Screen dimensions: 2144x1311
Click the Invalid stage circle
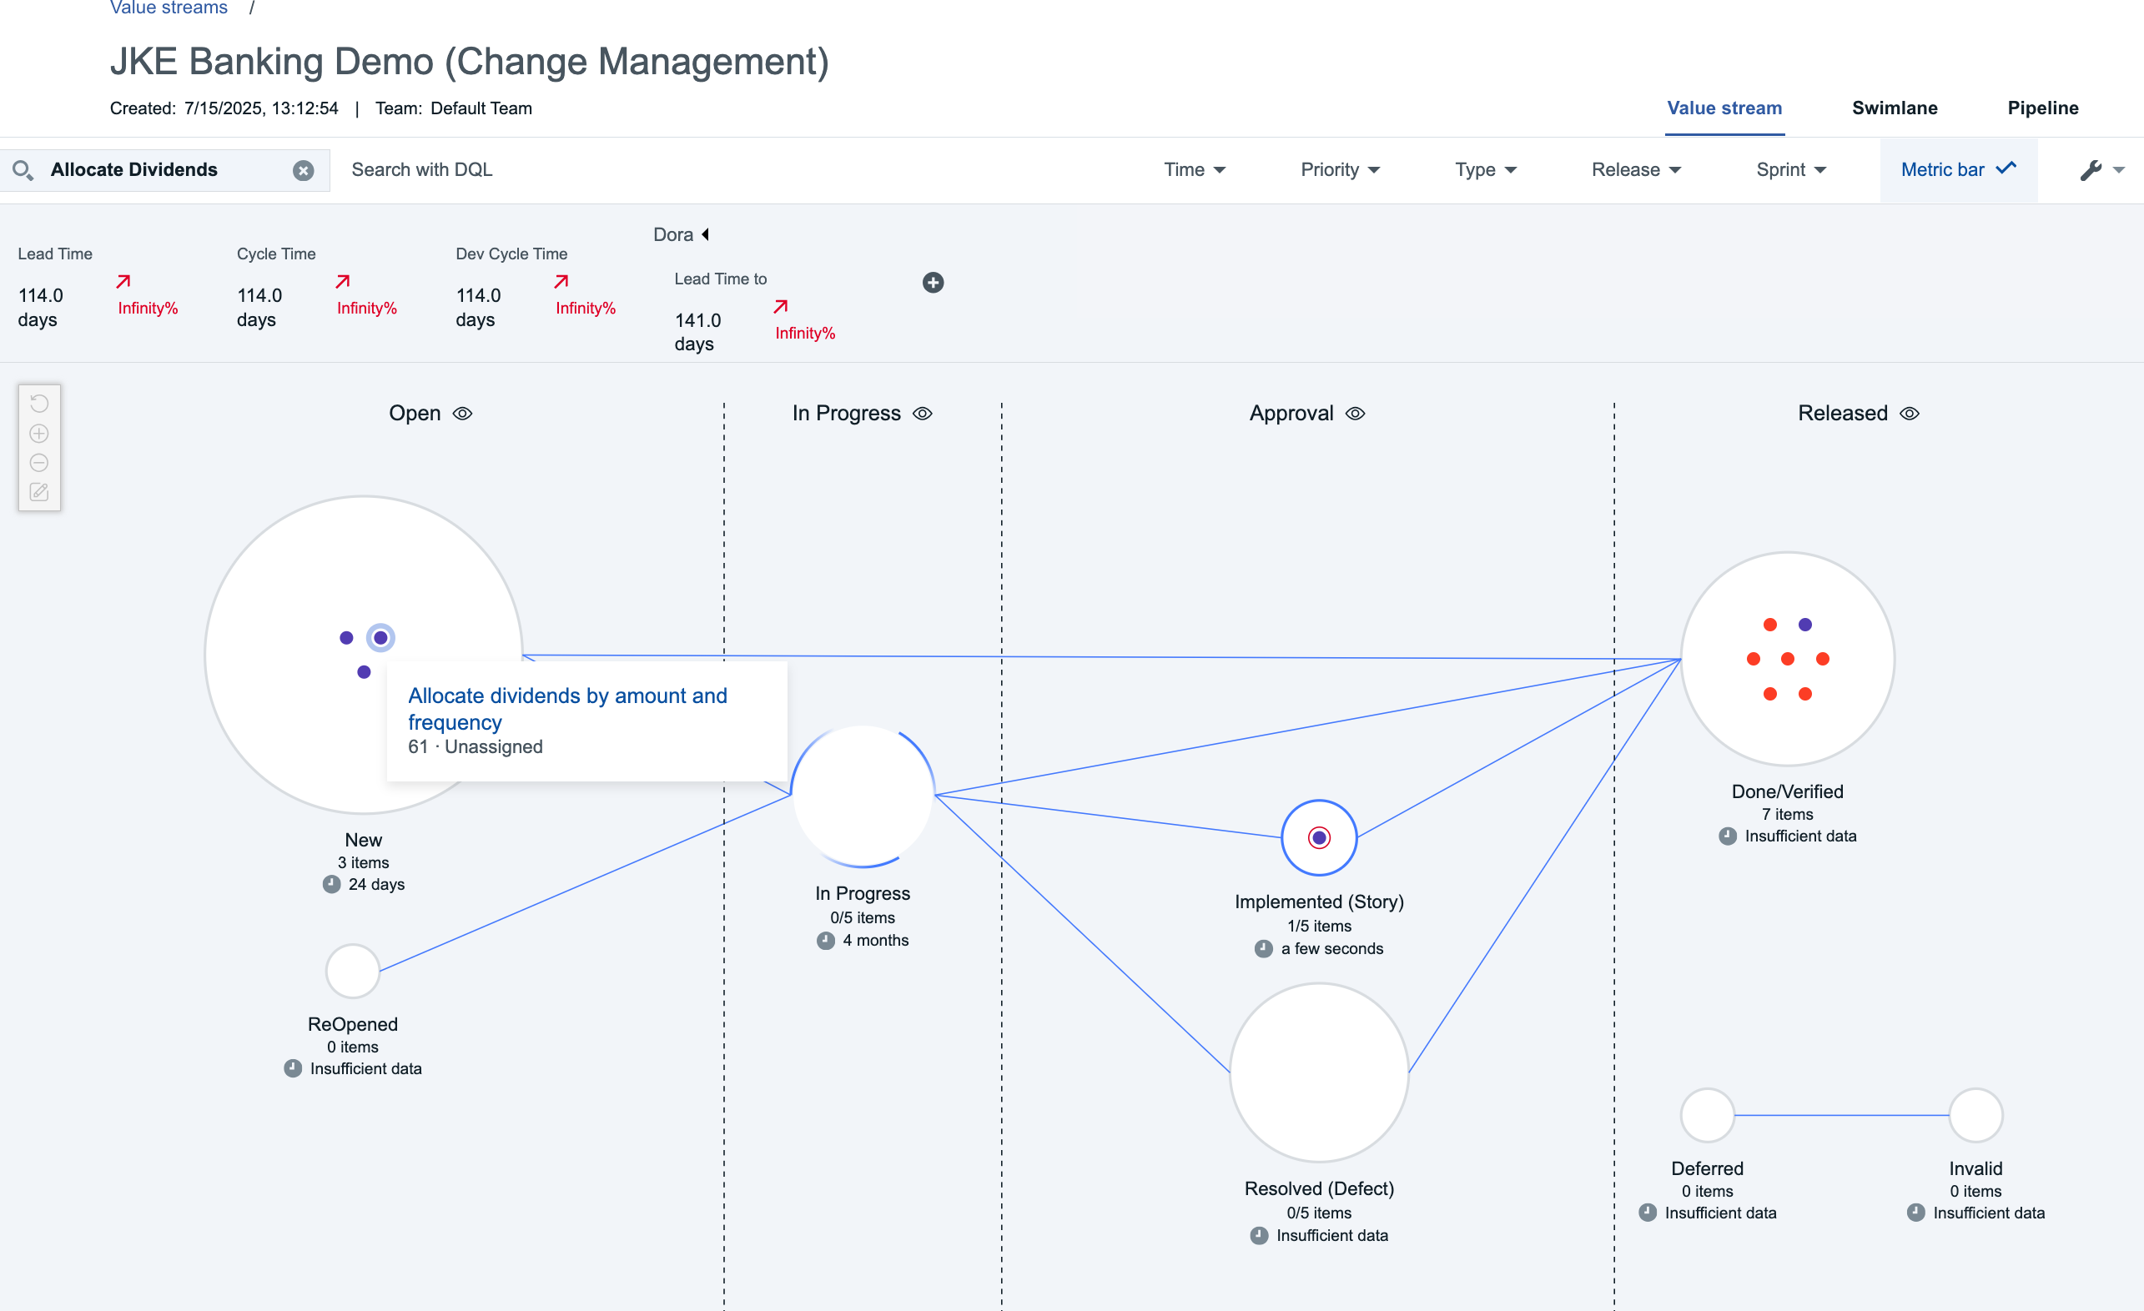click(x=1975, y=1115)
